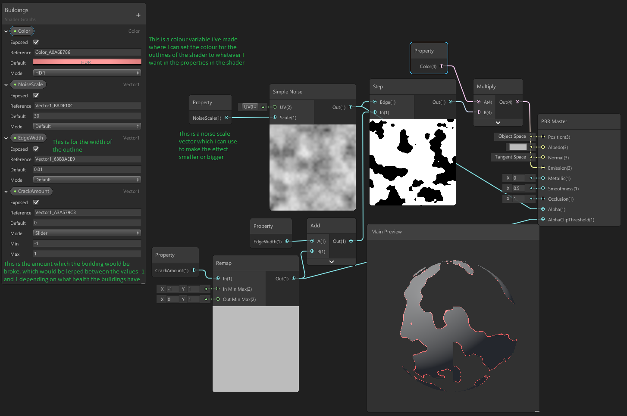627x416 pixels.
Task: Click the Scale(1) input port on Simple Noise
Action: (x=274, y=118)
